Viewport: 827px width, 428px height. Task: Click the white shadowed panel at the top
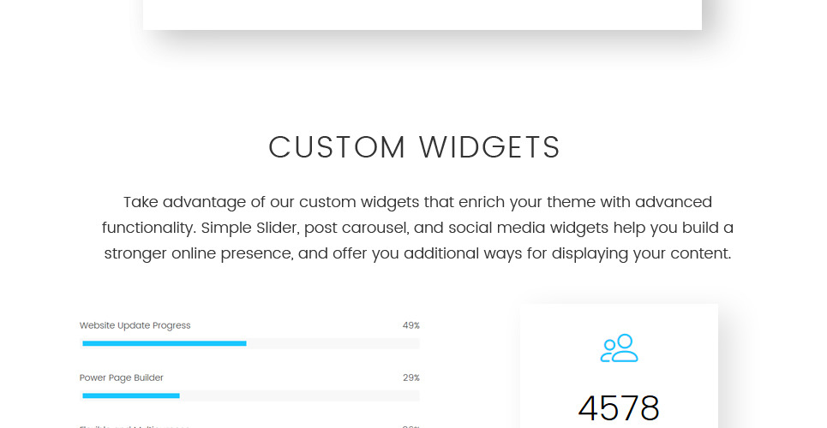[422, 14]
